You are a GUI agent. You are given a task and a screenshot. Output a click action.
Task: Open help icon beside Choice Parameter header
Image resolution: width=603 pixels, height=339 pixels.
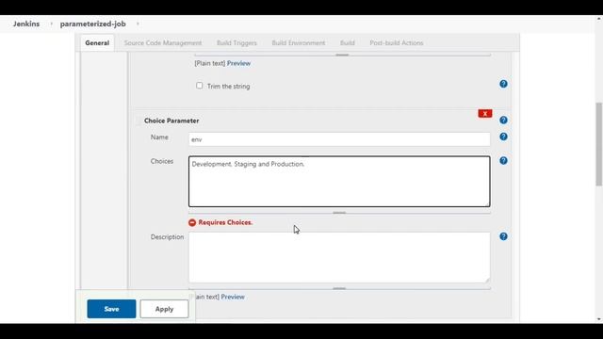pyautogui.click(x=503, y=121)
